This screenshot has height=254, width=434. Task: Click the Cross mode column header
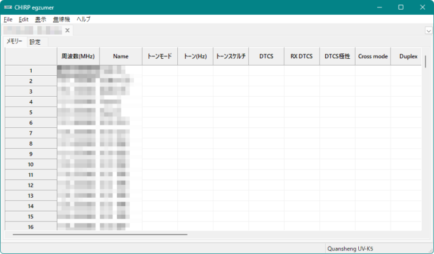[x=373, y=56]
